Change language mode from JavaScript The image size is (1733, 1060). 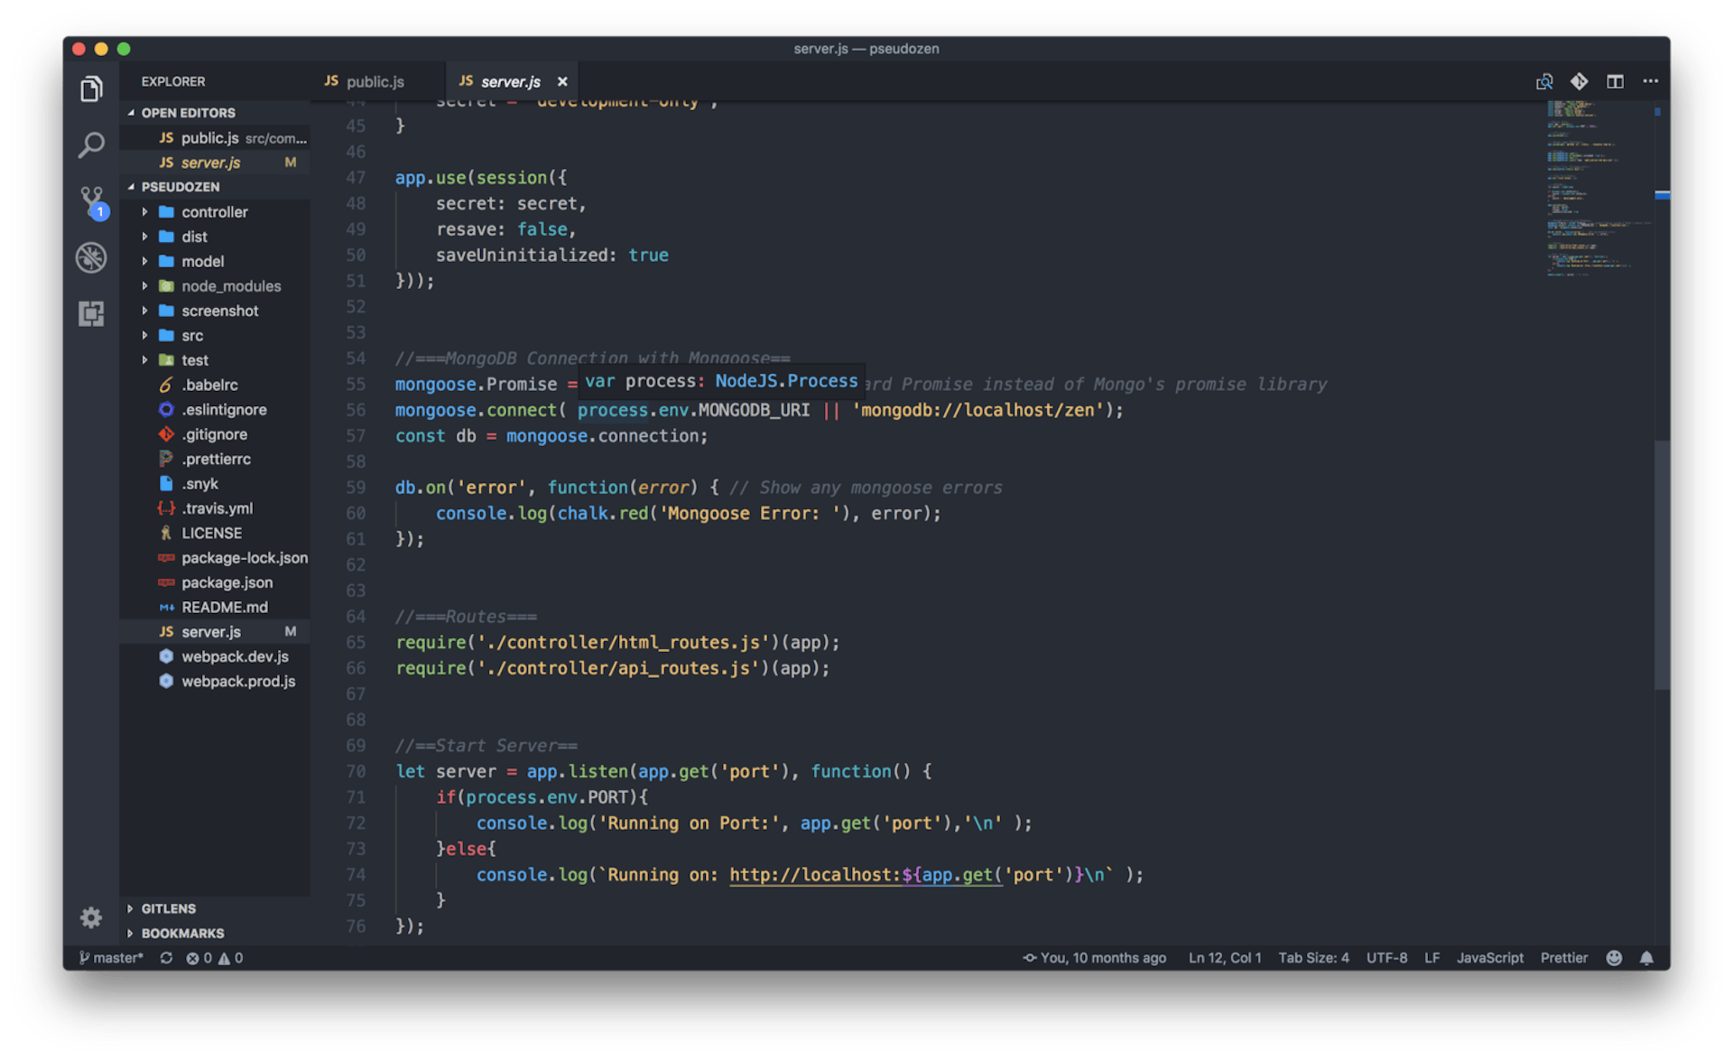click(x=1489, y=957)
